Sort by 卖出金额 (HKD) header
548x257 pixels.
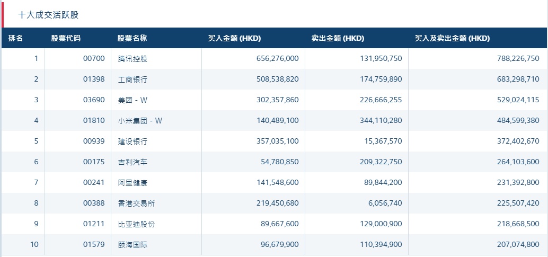coord(338,38)
